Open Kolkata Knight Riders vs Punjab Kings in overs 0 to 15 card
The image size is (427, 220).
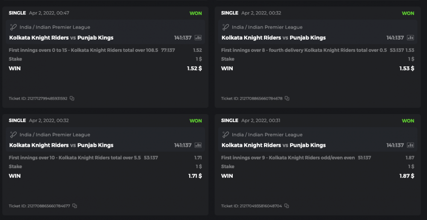click(x=61, y=37)
